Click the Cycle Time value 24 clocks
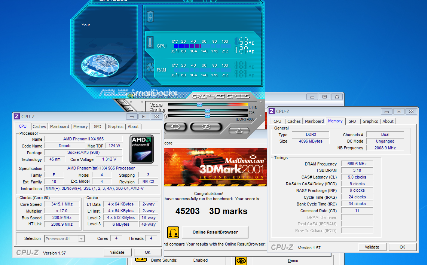Viewport: 431px width, 265px height. [357, 197]
